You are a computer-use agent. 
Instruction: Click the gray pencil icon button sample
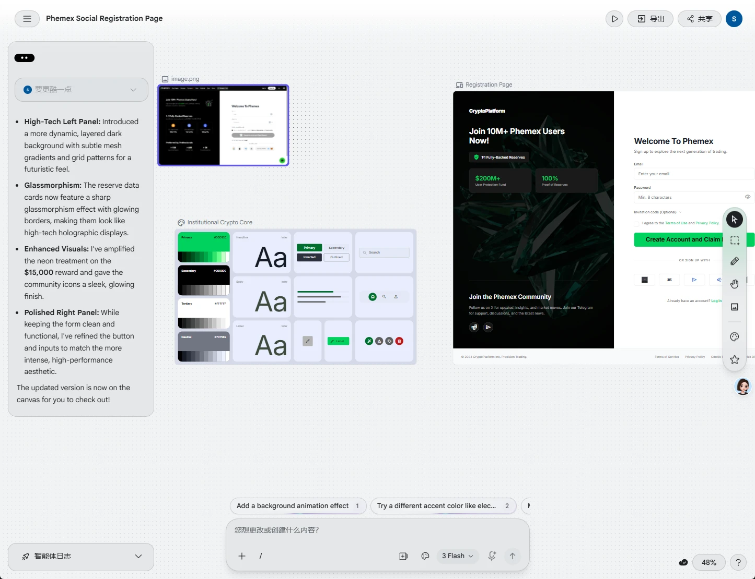(x=308, y=341)
